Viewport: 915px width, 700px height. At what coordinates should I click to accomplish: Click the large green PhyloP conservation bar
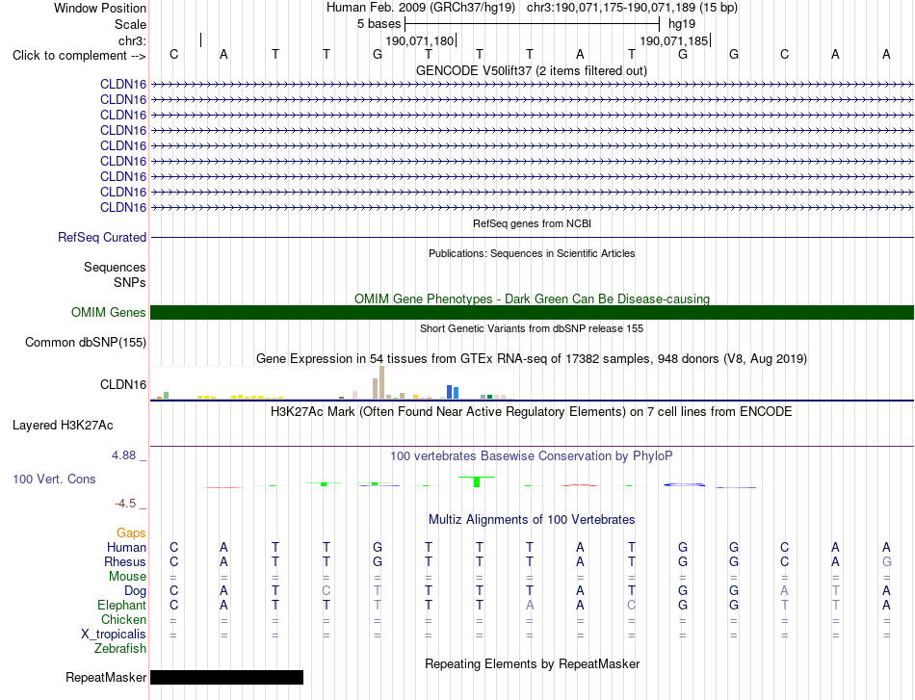477,481
